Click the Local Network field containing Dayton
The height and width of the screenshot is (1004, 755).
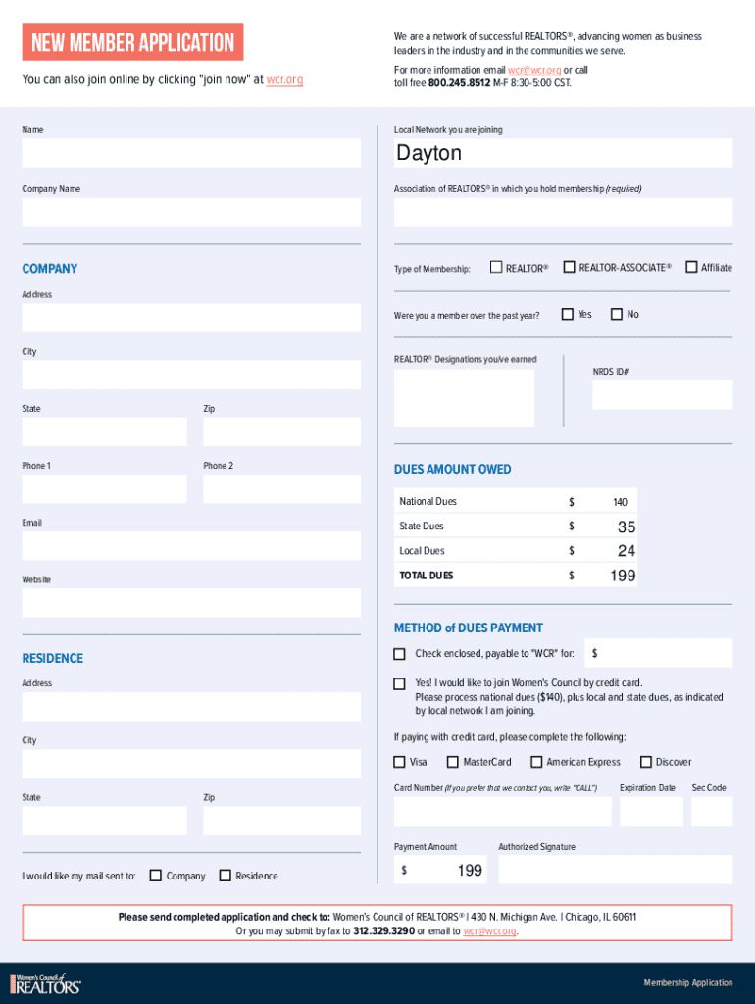tap(563, 154)
